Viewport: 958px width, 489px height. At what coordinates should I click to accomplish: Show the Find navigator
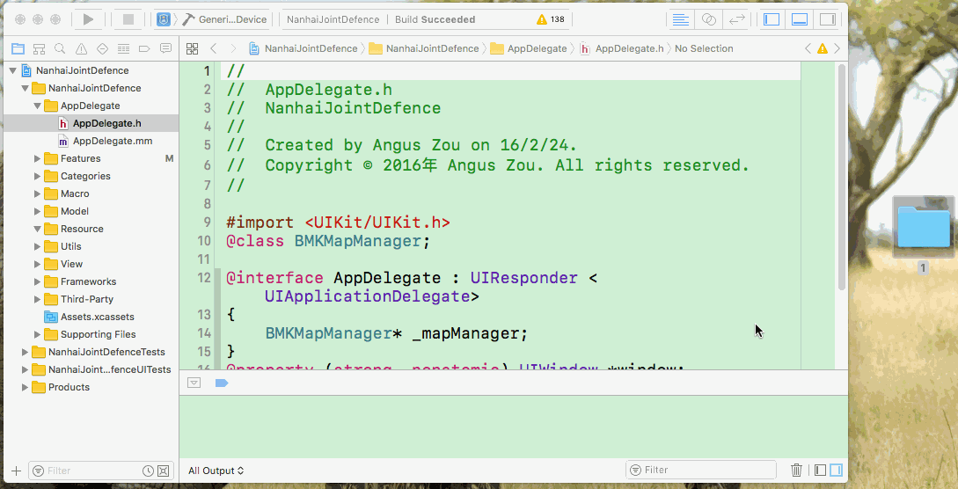coord(60,48)
